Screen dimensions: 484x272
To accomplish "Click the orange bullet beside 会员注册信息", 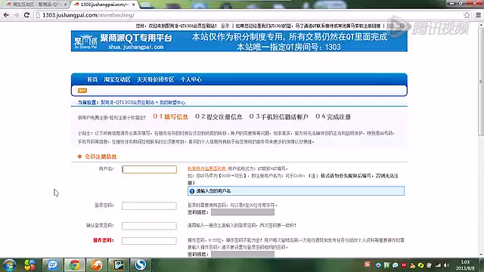I will click(x=79, y=156).
